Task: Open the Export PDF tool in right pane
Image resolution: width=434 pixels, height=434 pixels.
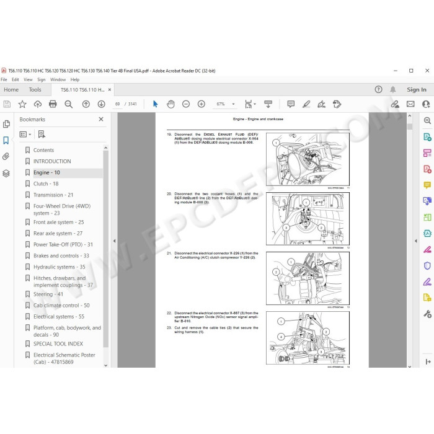Action: click(427, 137)
